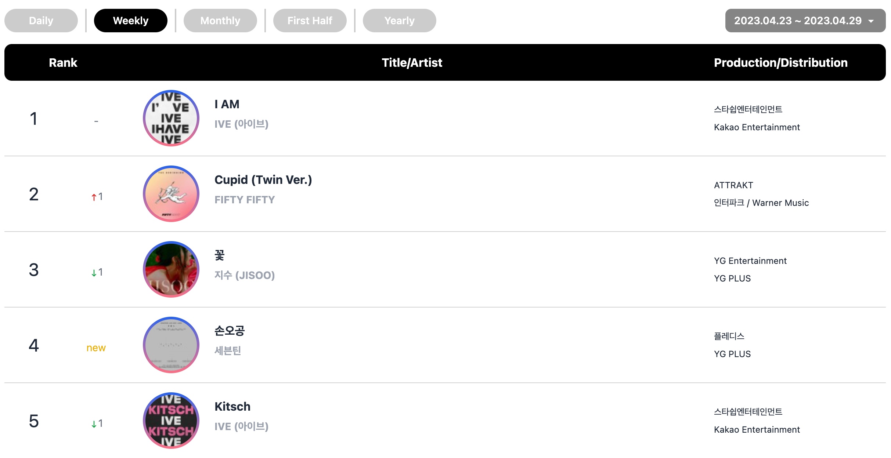Click the green down arrow on rank 3
This screenshot has height=458, width=891.
(94, 273)
